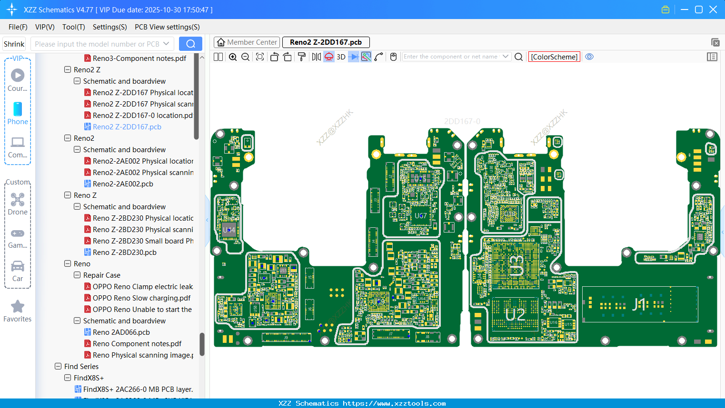Zoom out of the PCB view

tap(246, 57)
